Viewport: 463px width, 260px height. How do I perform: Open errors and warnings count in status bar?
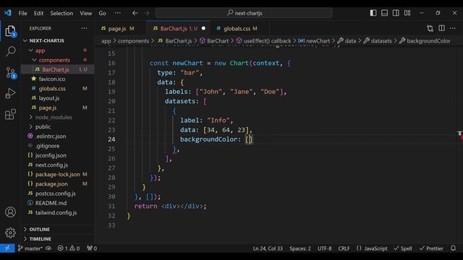pyautogui.click(x=69, y=248)
